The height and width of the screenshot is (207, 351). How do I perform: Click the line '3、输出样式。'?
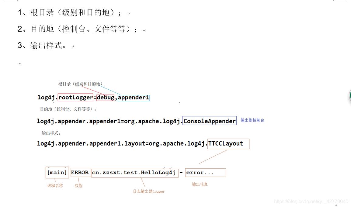[42, 45]
